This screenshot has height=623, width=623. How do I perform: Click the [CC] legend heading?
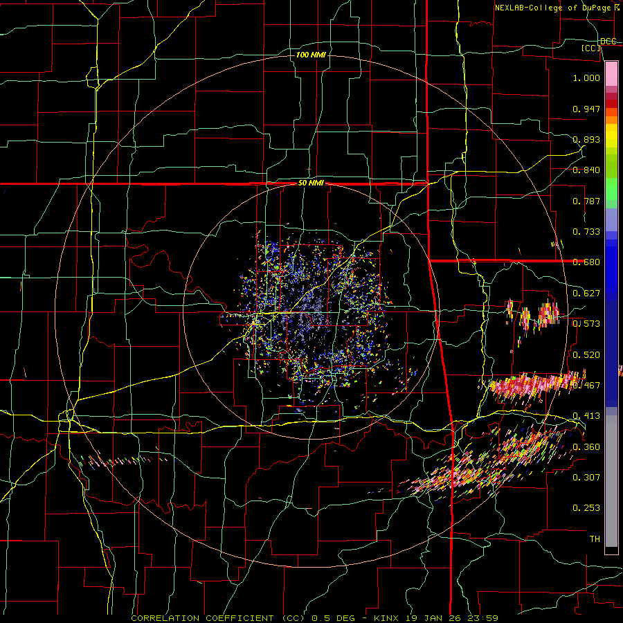tap(591, 48)
